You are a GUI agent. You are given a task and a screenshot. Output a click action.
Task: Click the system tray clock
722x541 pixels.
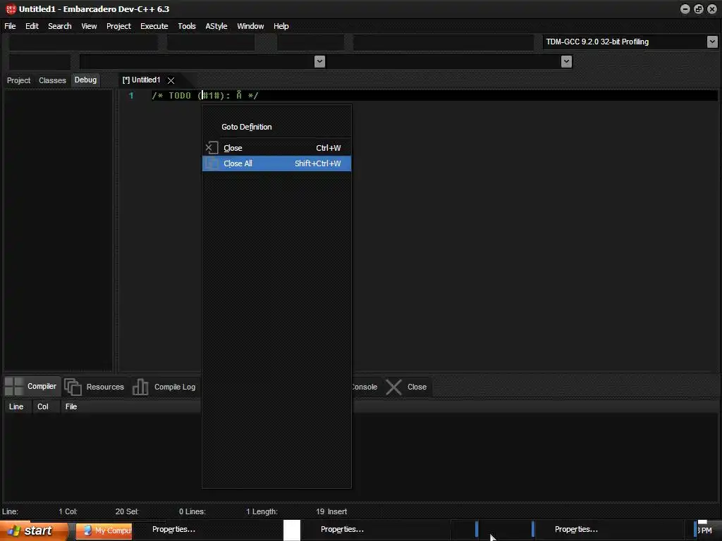tap(704, 530)
